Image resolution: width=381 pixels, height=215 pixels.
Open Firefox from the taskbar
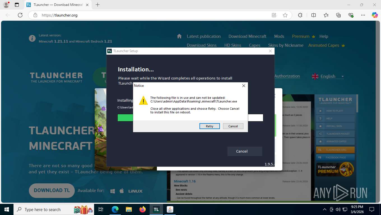pos(143,209)
